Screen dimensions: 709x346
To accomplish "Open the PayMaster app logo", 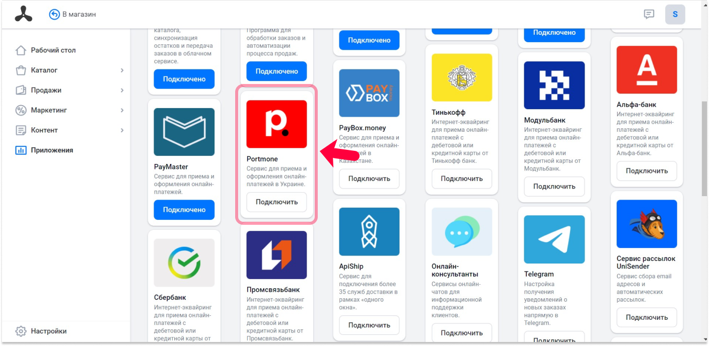I will click(x=184, y=132).
